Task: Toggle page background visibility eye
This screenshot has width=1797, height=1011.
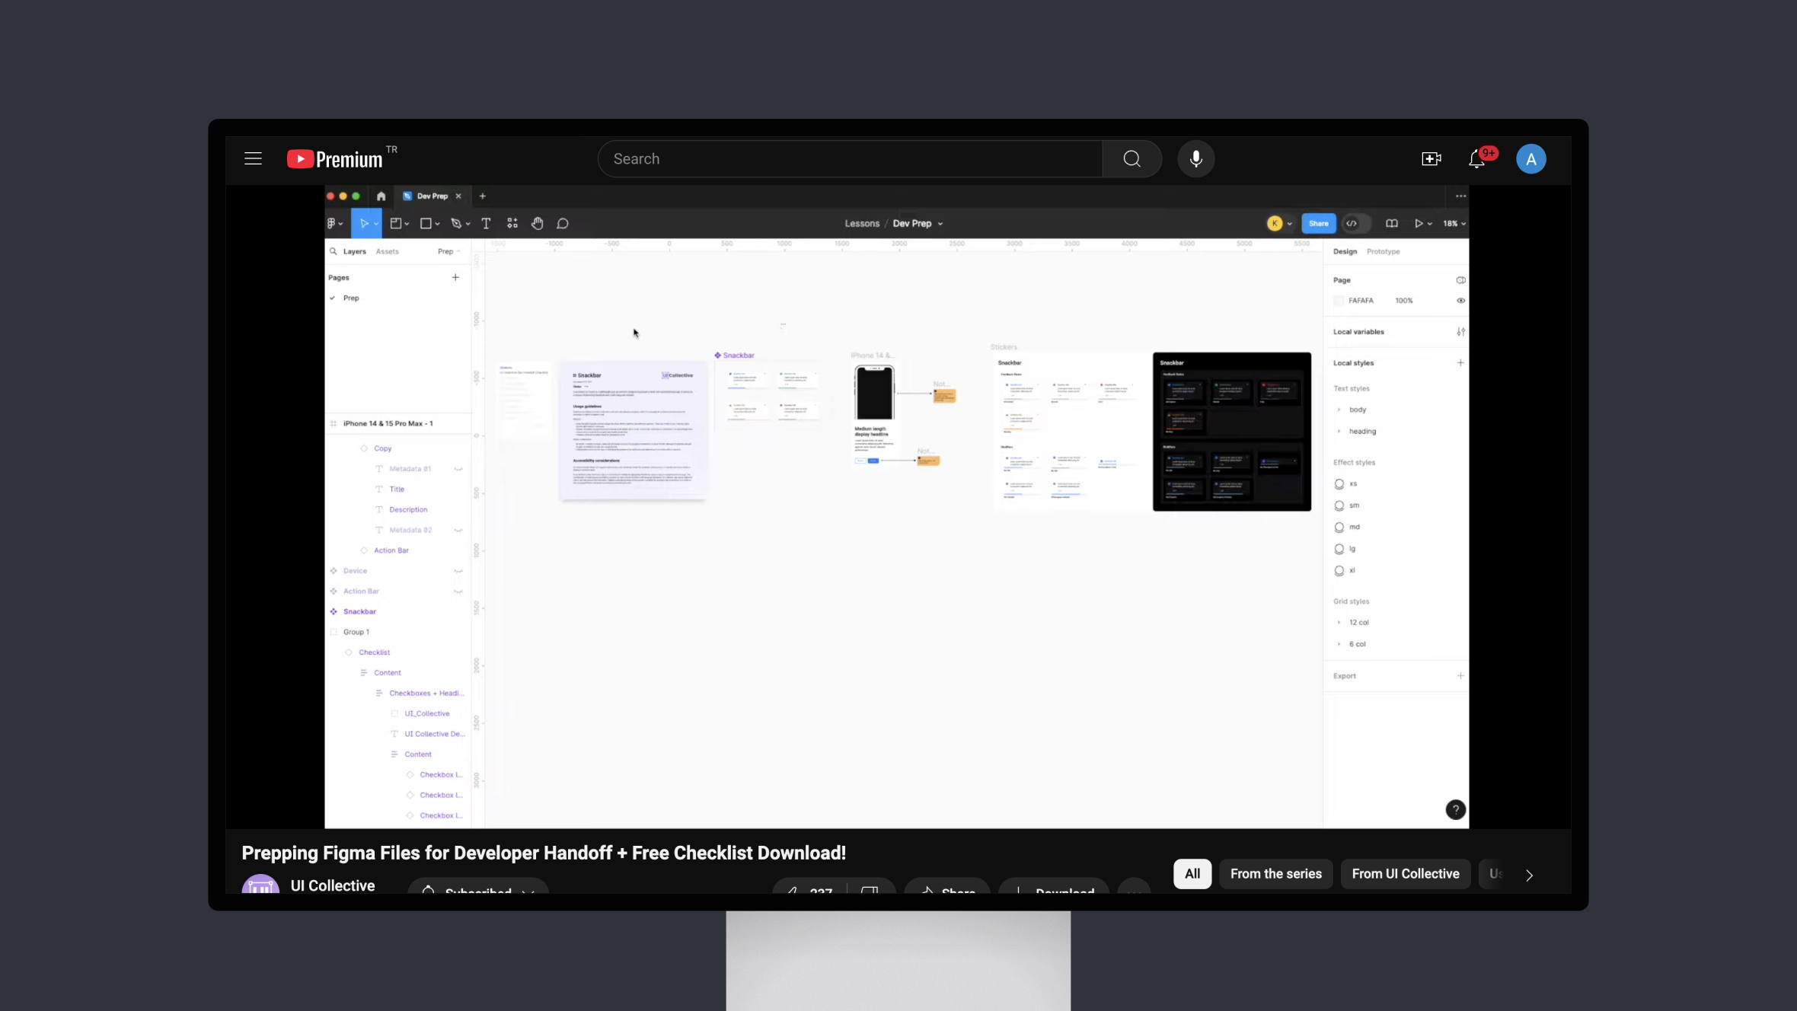Action: click(x=1460, y=301)
